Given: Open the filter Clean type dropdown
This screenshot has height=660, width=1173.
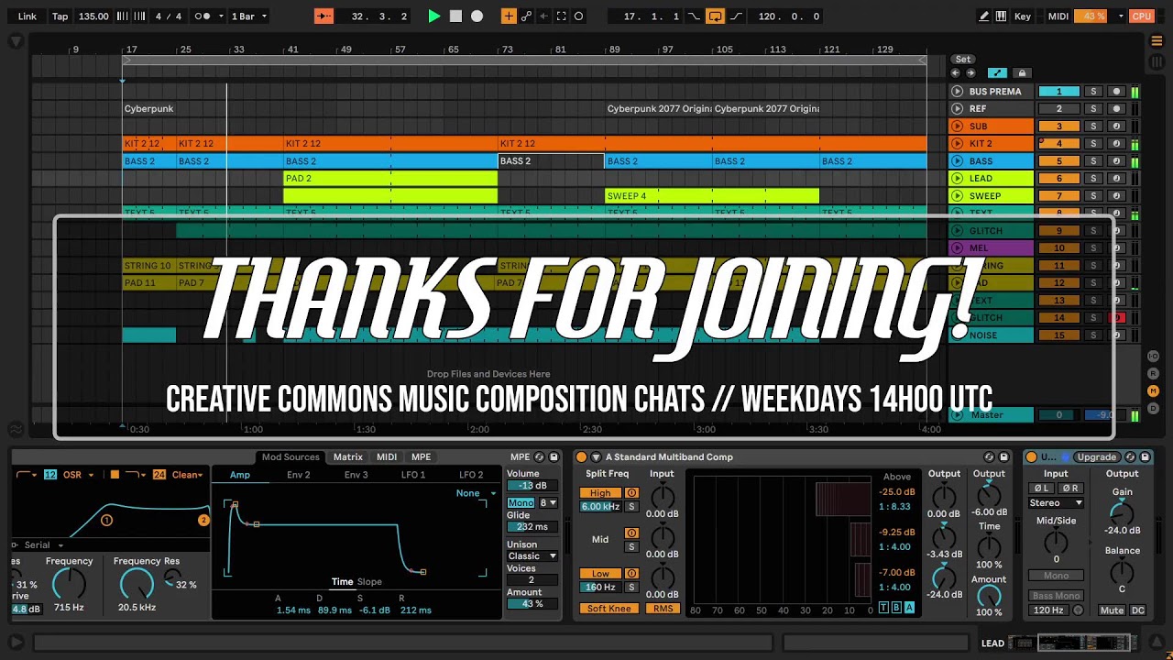Looking at the screenshot, I should (x=187, y=475).
